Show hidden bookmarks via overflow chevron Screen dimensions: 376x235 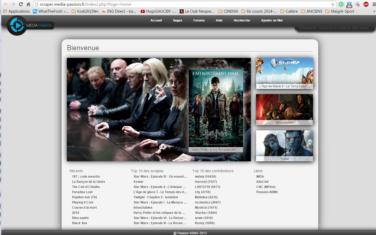(374, 11)
